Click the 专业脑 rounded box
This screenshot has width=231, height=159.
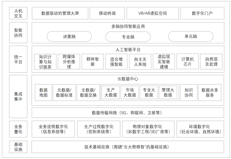point(128,37)
